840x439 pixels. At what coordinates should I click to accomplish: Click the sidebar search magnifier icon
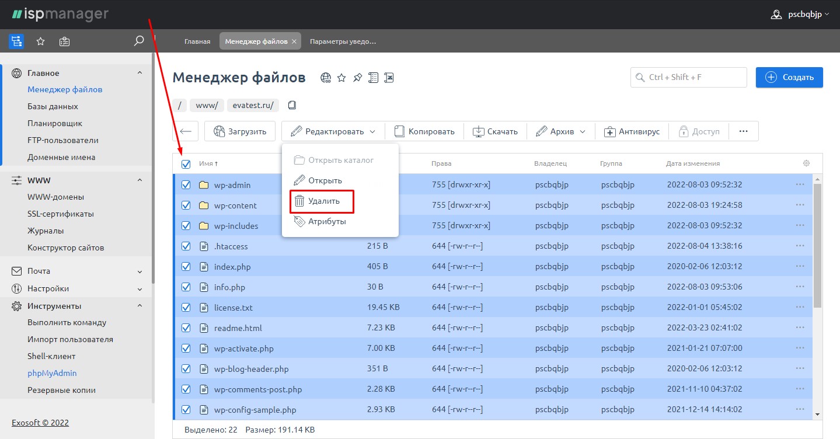point(139,41)
